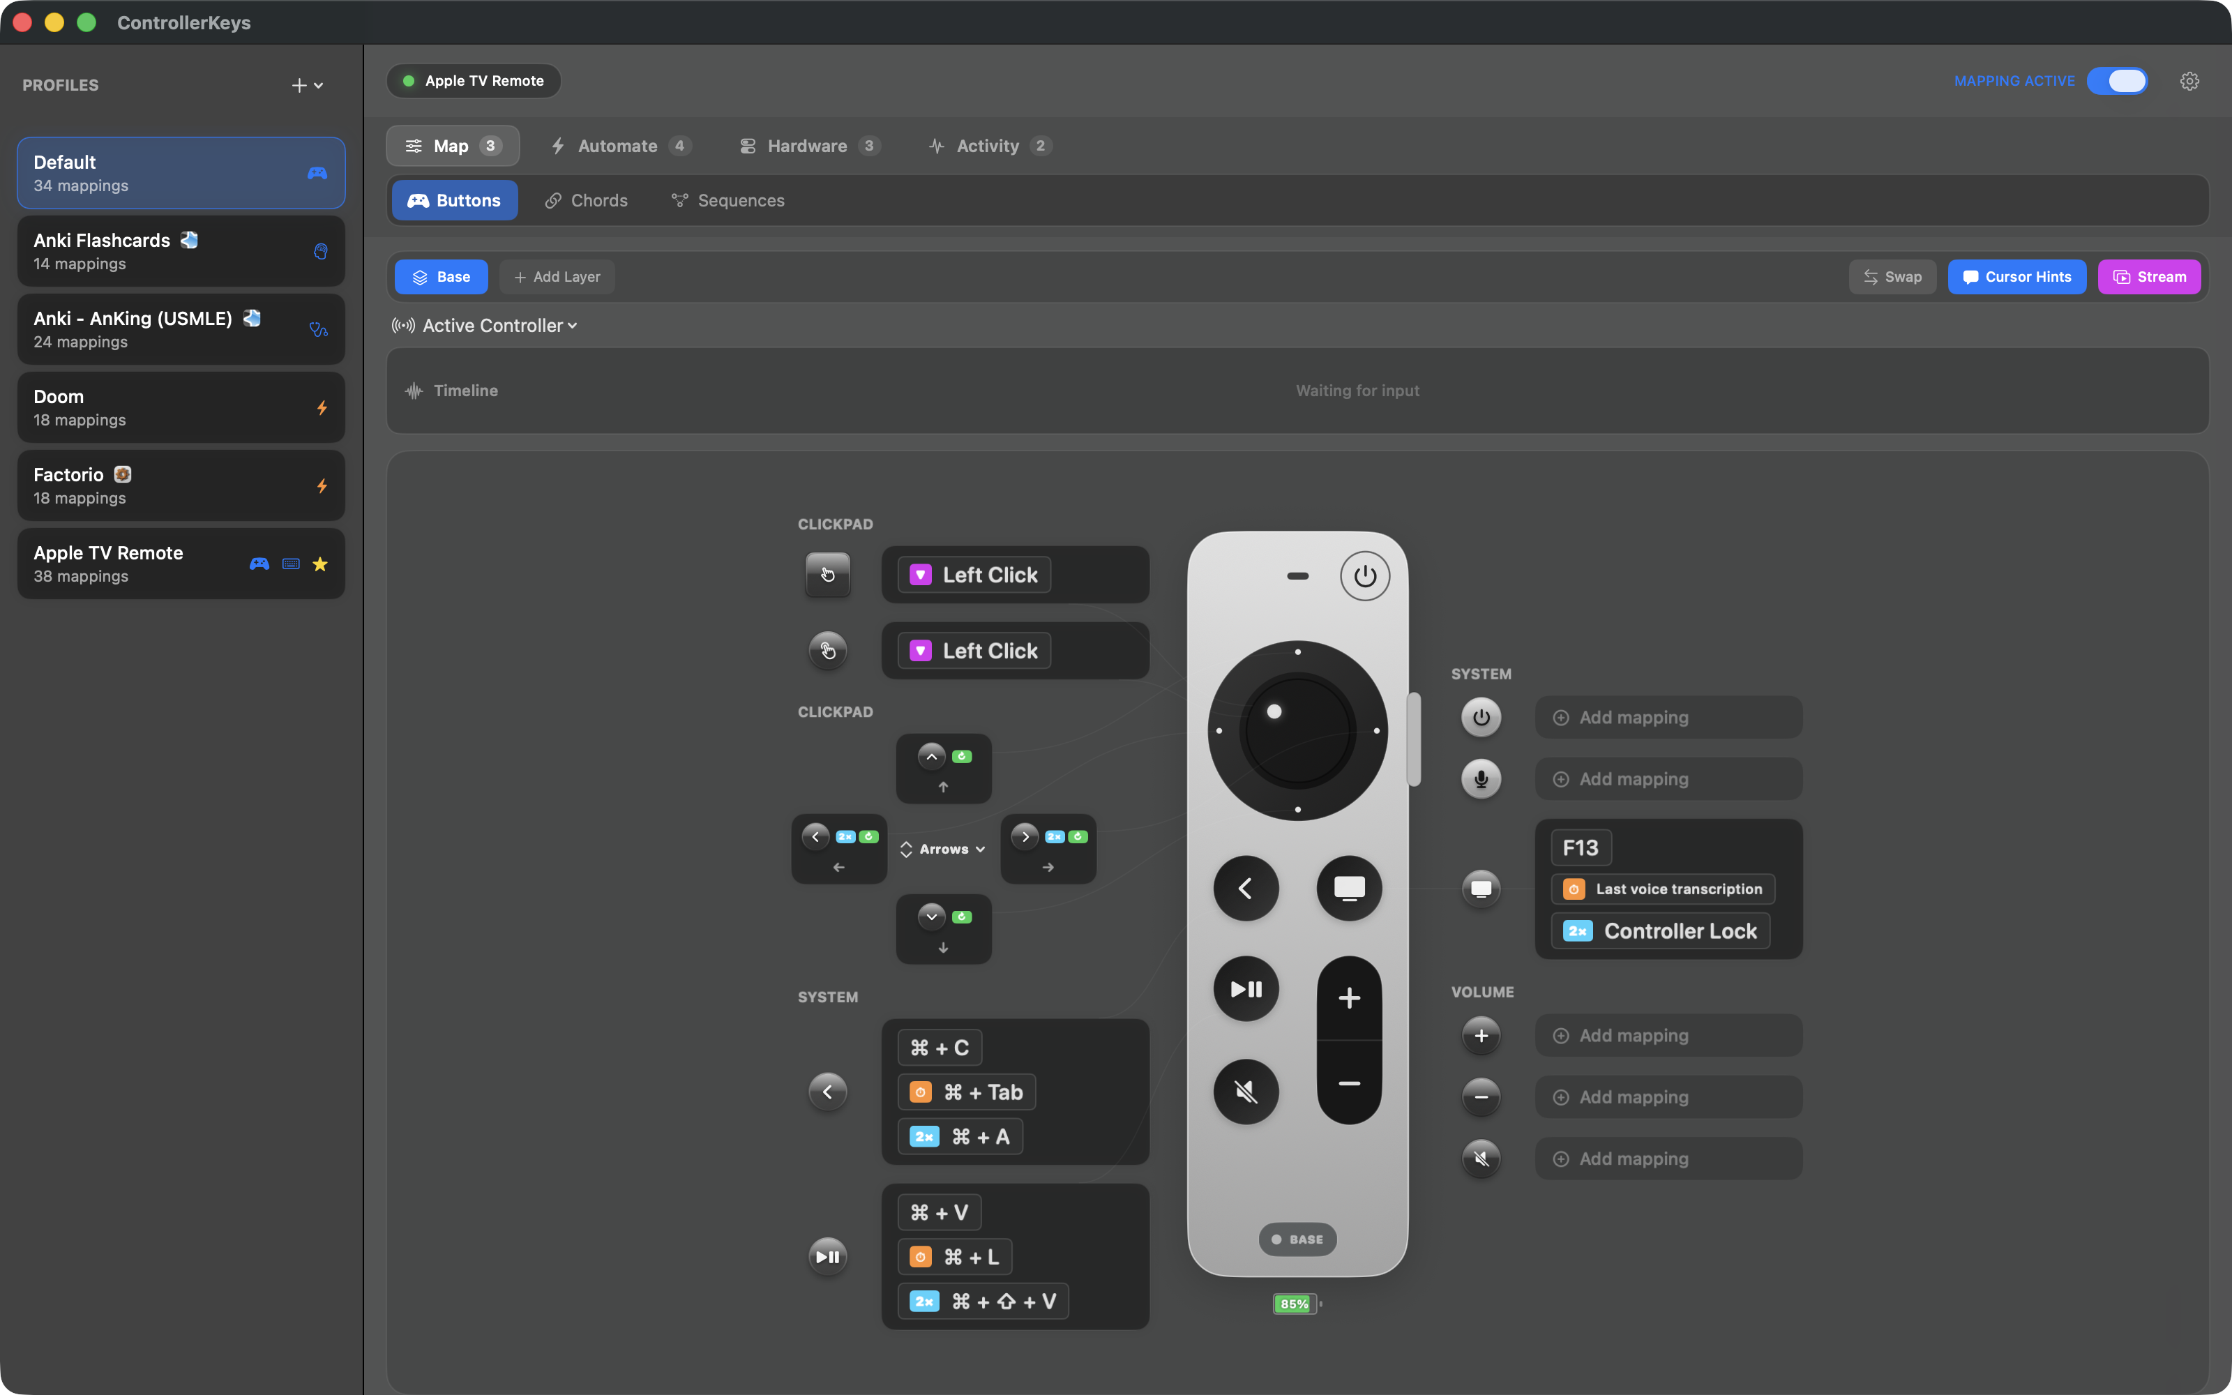
Task: Toggle the Mapping Active switch
Action: pyautogui.click(x=2117, y=81)
